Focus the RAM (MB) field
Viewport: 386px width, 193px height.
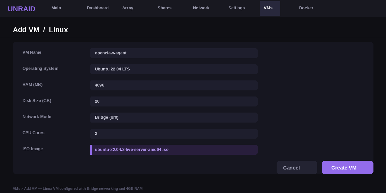174,85
